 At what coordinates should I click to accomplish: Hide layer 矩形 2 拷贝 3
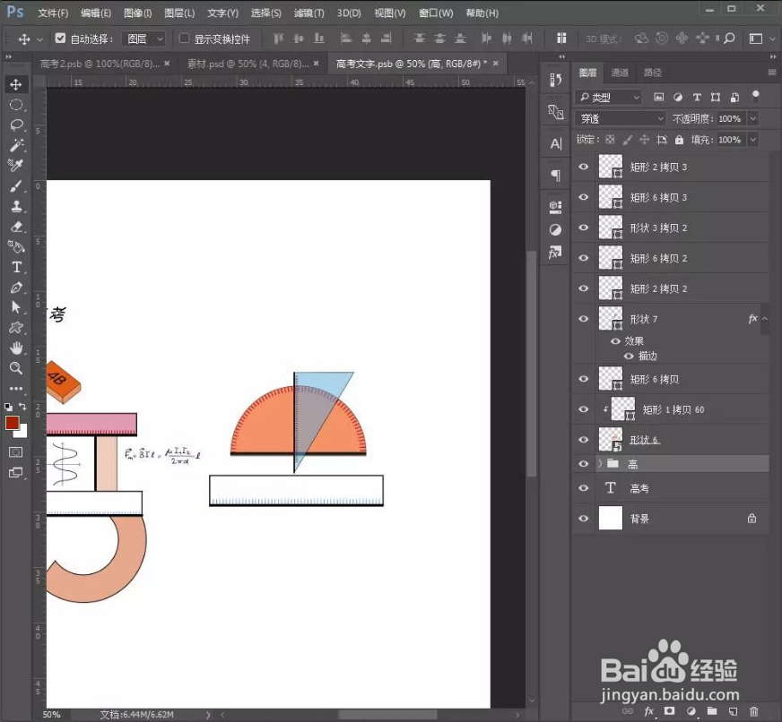[584, 167]
